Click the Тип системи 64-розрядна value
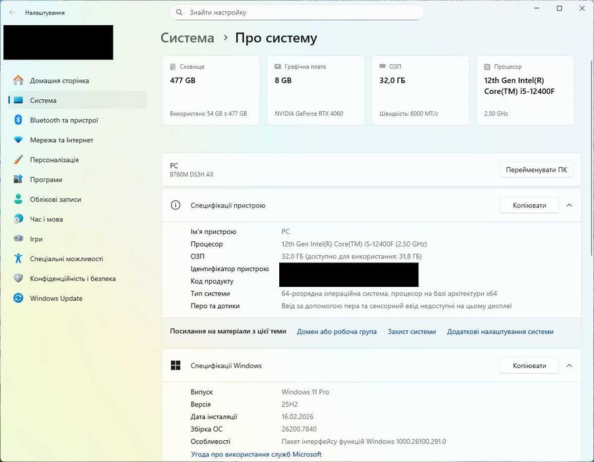 (389, 293)
